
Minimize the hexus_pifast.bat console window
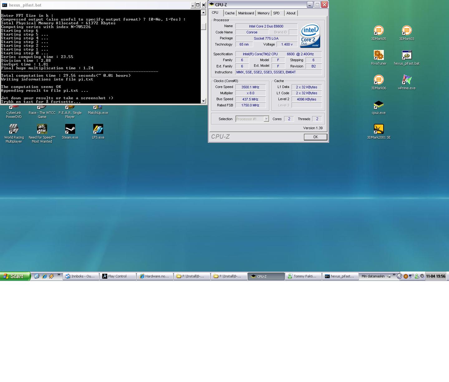coord(192,5)
